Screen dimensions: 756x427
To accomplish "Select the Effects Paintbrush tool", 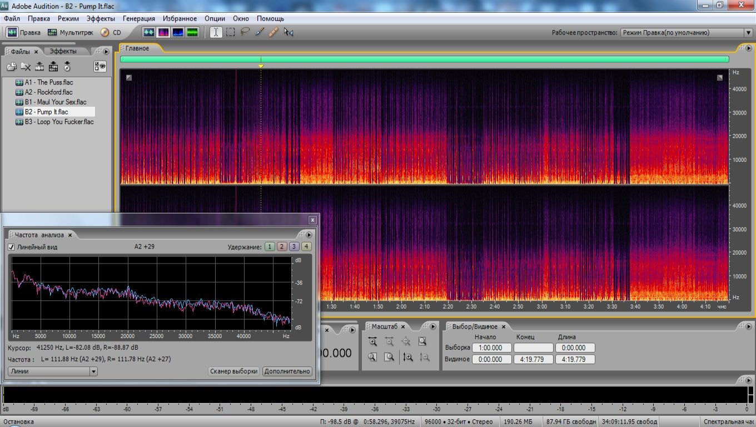I will (x=259, y=32).
